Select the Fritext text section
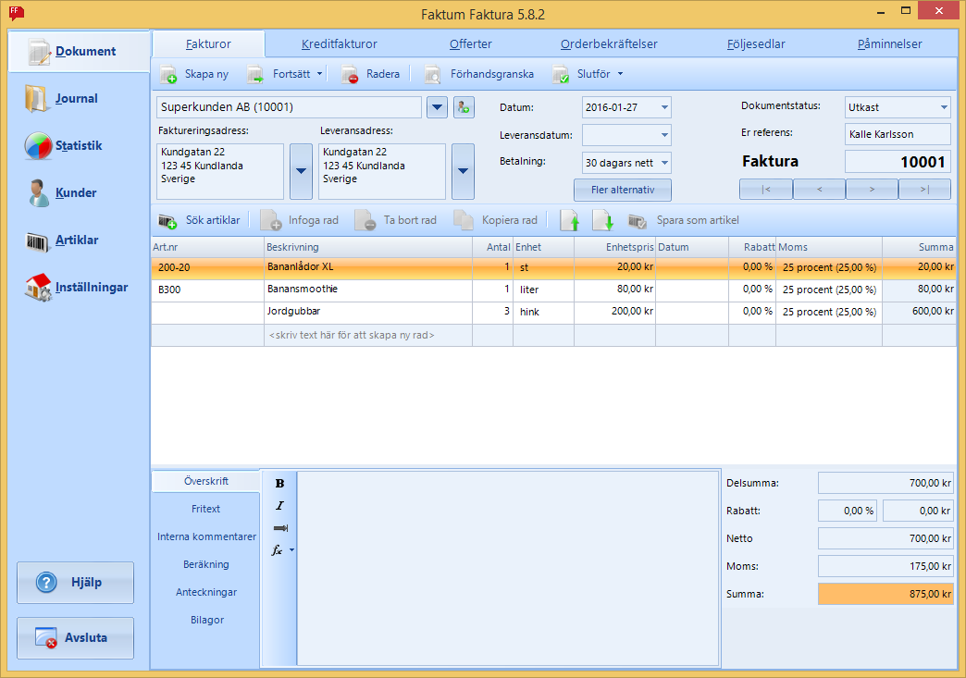The image size is (966, 678). [x=205, y=509]
